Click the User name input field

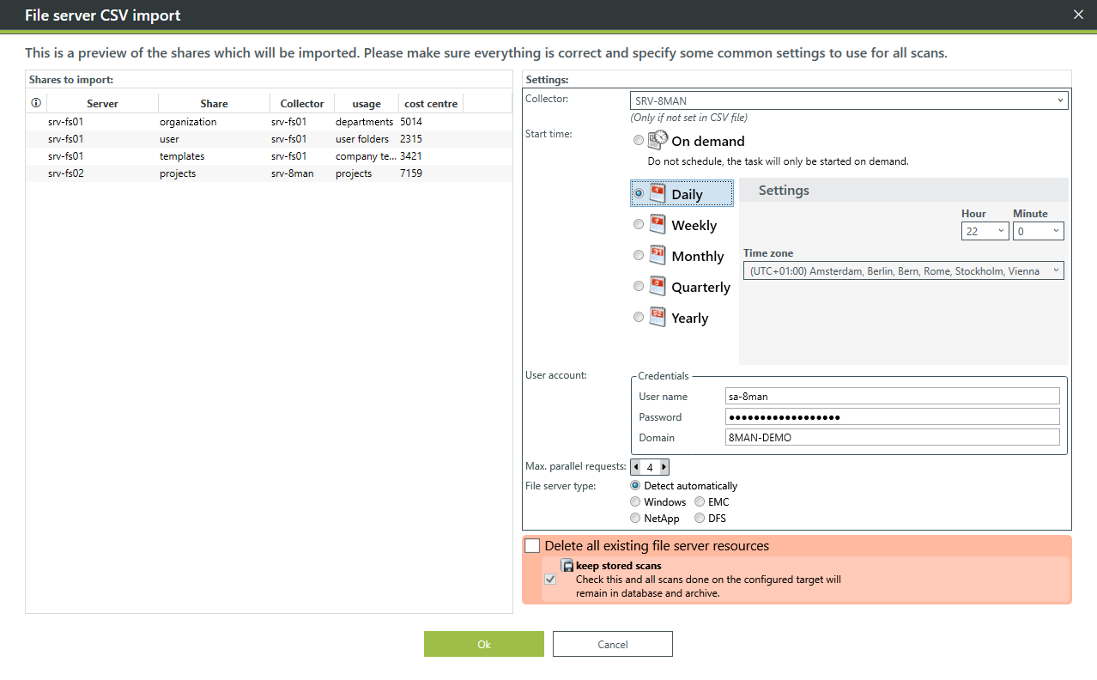[x=892, y=396]
